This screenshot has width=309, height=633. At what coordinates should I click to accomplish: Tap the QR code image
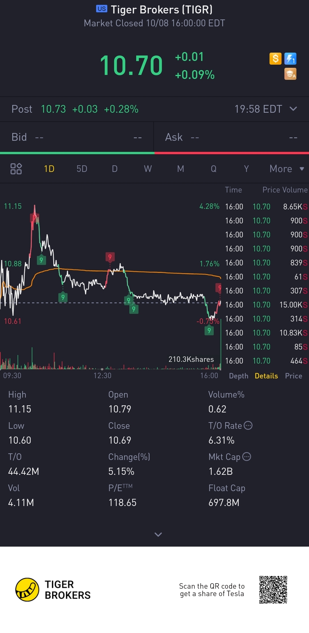click(273, 590)
